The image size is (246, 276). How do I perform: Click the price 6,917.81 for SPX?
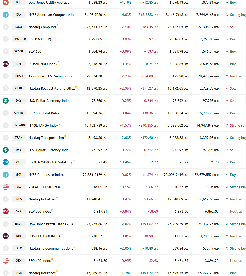click(x=100, y=211)
